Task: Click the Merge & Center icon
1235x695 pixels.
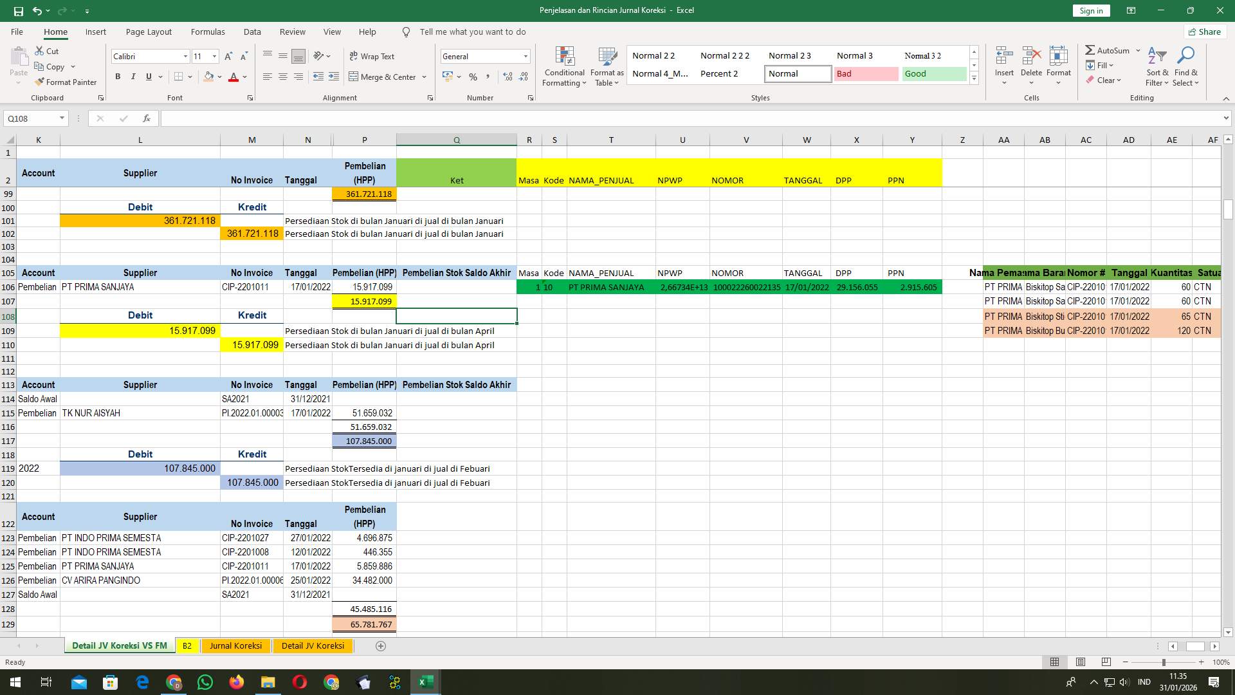Action: 383,77
